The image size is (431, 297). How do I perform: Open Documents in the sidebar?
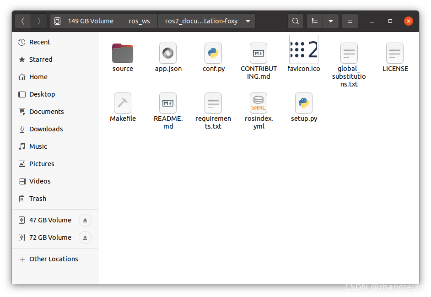tap(55, 112)
